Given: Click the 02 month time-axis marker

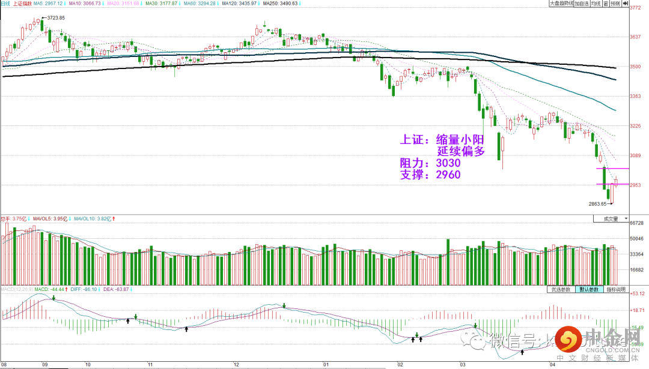Looking at the screenshot, I should [x=400, y=365].
